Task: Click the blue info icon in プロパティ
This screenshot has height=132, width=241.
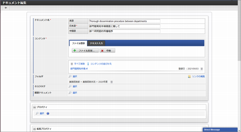Action: point(48,113)
